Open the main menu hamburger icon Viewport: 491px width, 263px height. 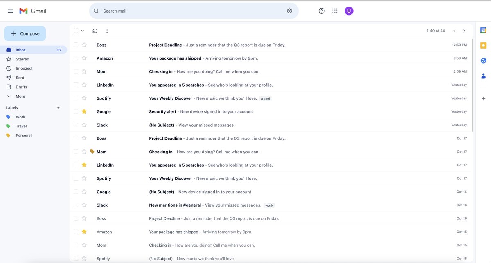pos(10,11)
